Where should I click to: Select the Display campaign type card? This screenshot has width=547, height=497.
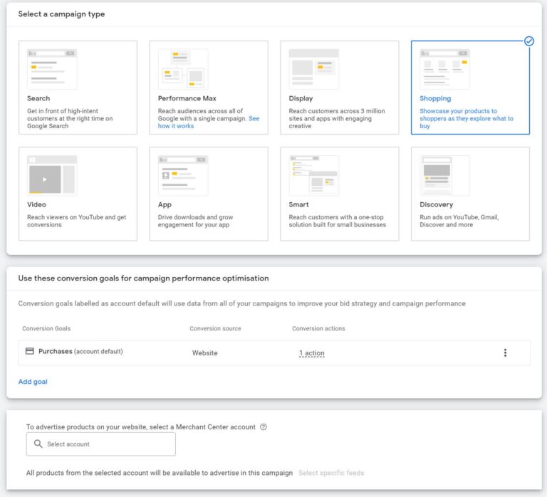coord(340,88)
